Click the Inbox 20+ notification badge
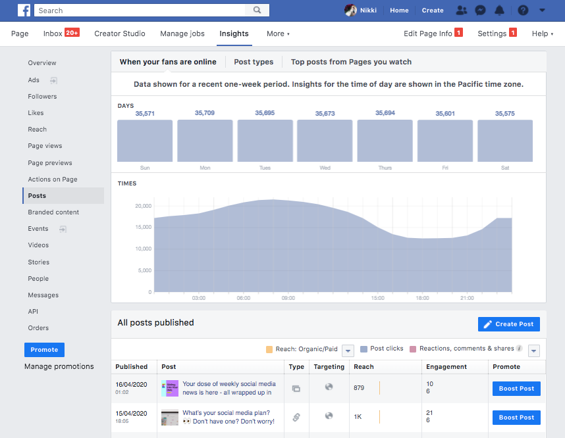 pyautogui.click(x=72, y=33)
